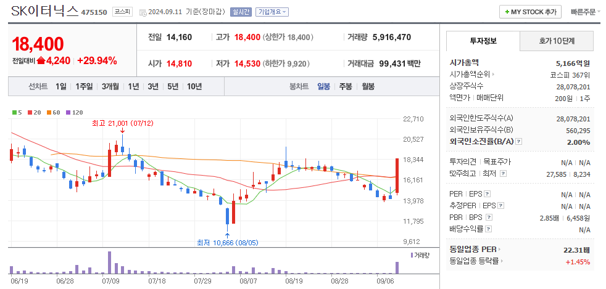Open 시가총액순위 link with arrow
This screenshot has width=606, height=289.
(472, 74)
